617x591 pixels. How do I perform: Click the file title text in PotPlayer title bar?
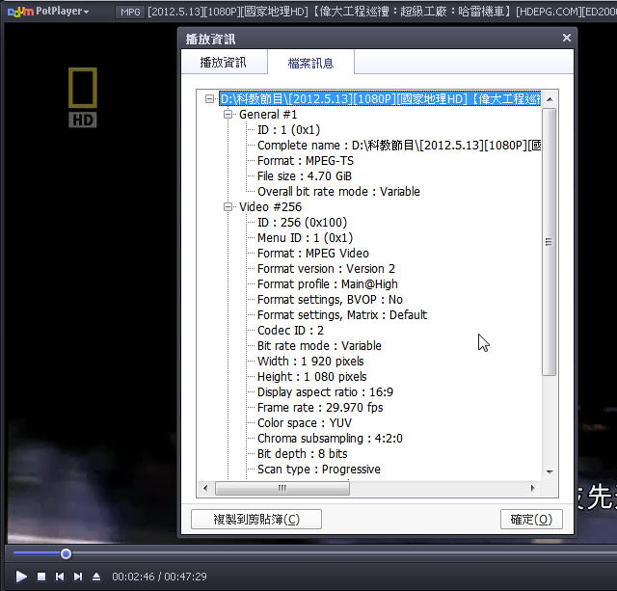pos(382,12)
